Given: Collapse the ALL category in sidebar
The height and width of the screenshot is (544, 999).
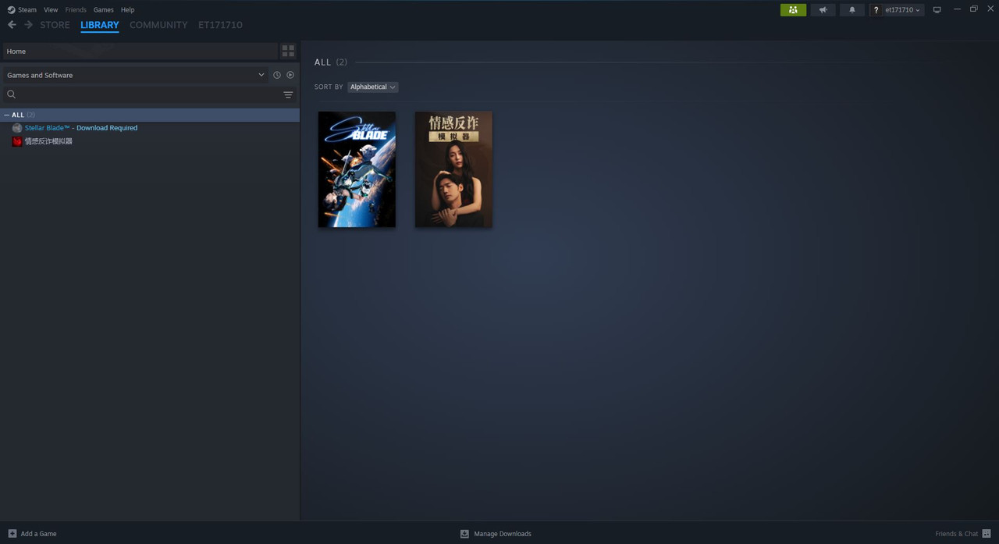Looking at the screenshot, I should click(7, 115).
